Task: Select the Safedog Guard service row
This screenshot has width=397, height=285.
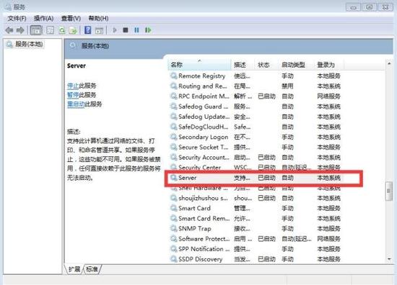Action: pyautogui.click(x=256, y=107)
